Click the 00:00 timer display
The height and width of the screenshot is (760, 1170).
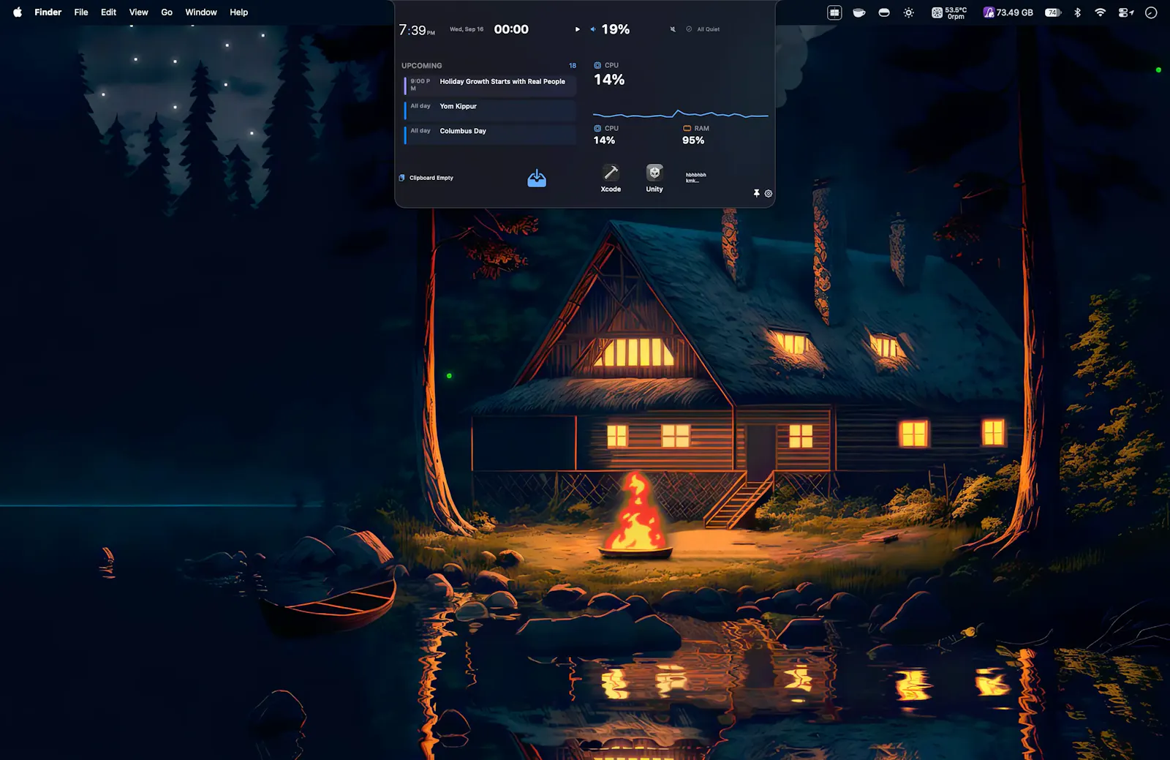511,29
